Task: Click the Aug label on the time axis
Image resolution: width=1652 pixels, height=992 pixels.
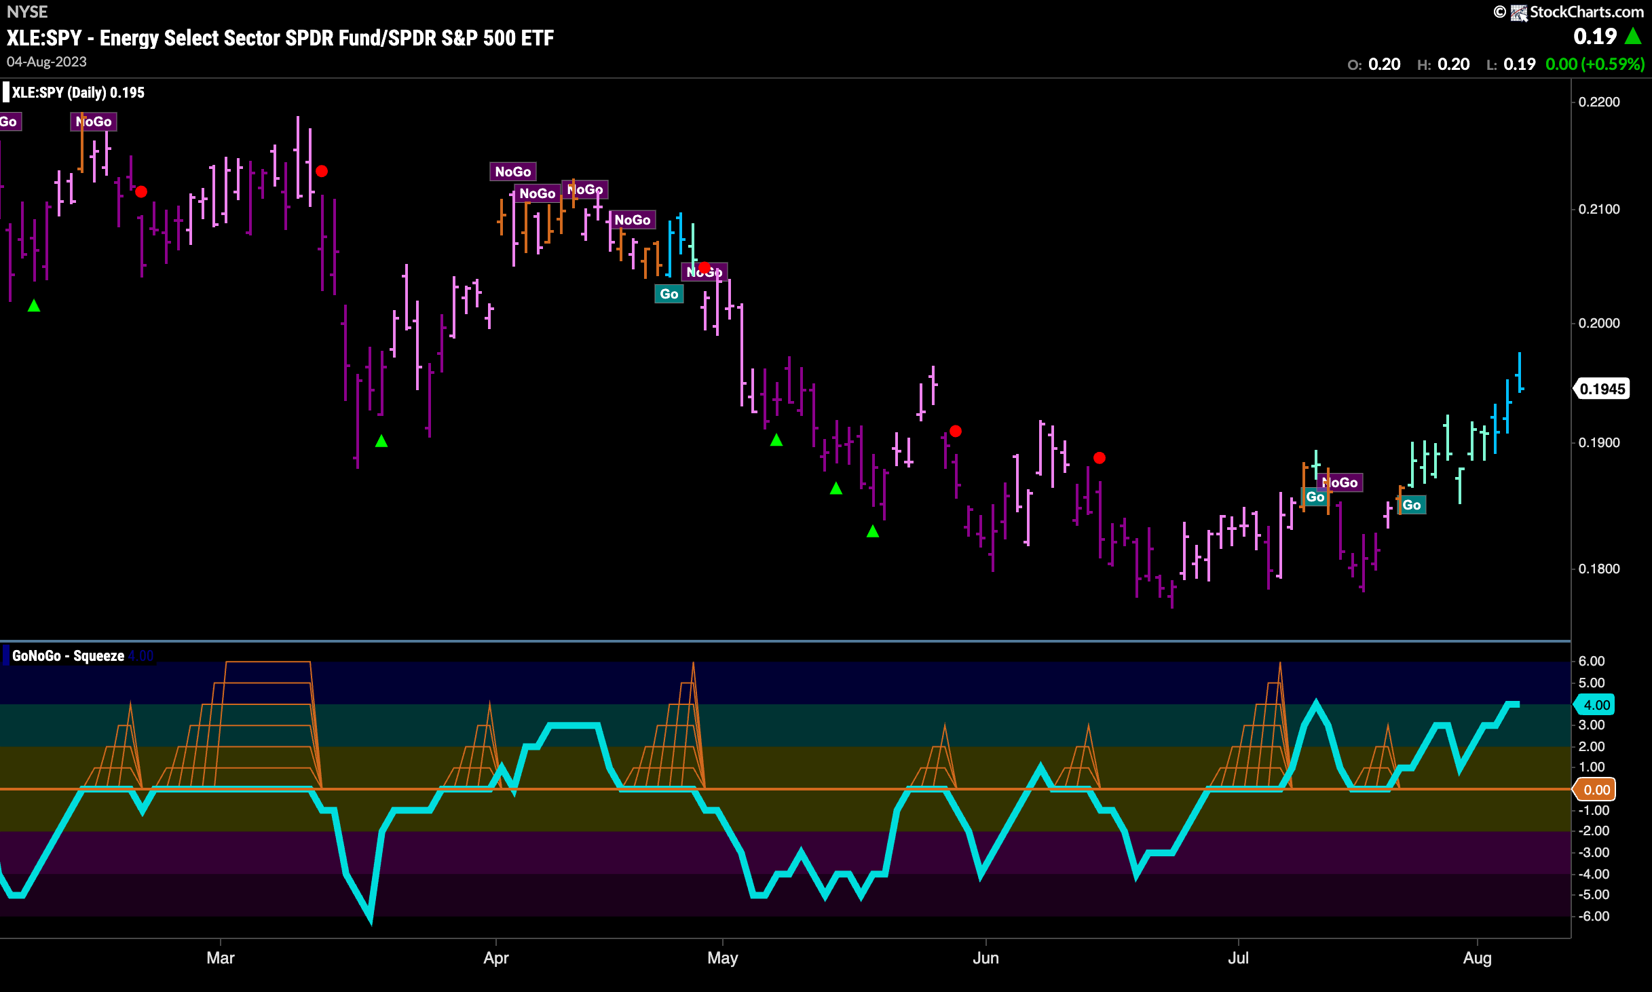Action: pos(1478,957)
